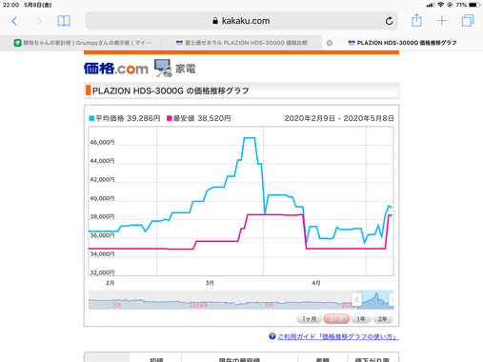Click the Wi-Fi icon in status bar
The height and width of the screenshot is (362, 483).
[x=440, y=5]
